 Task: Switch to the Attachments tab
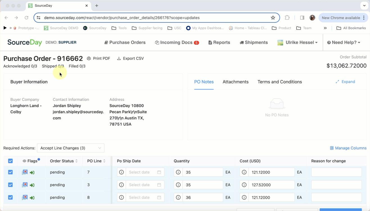[x=236, y=82]
